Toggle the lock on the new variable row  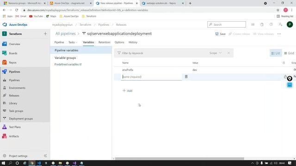(x=285, y=77)
